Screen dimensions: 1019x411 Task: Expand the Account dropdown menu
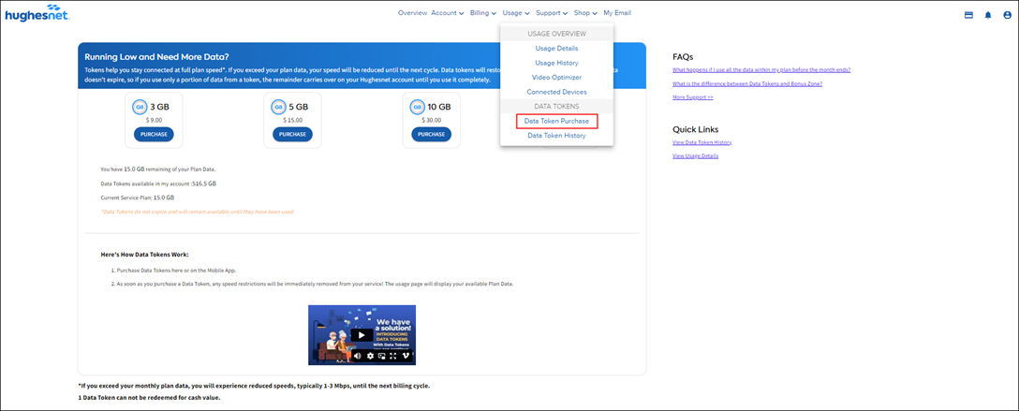coord(447,13)
